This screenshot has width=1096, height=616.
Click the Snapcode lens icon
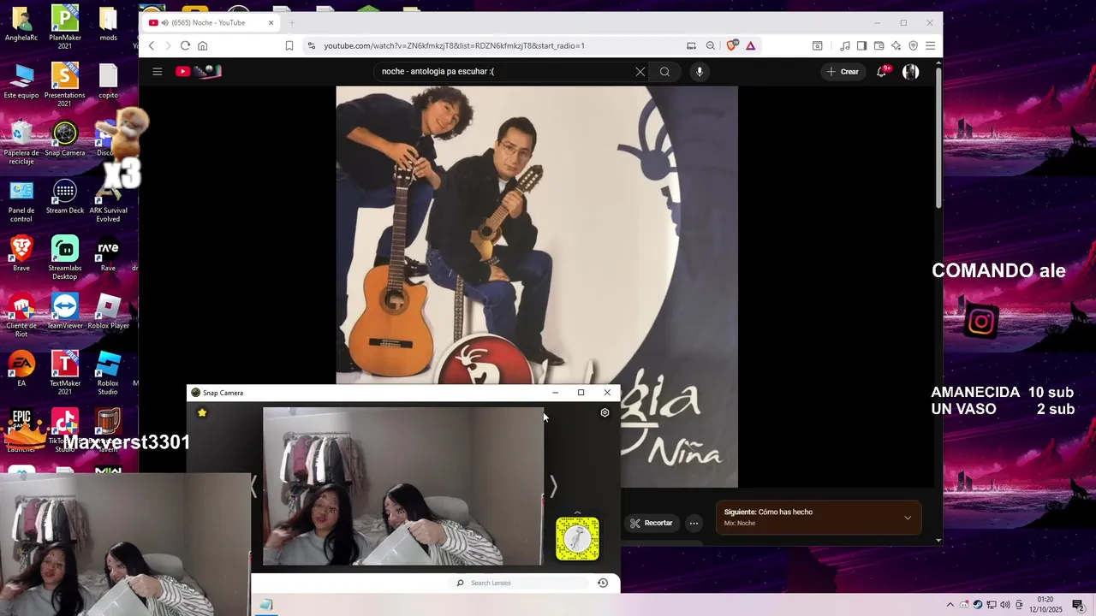577,539
